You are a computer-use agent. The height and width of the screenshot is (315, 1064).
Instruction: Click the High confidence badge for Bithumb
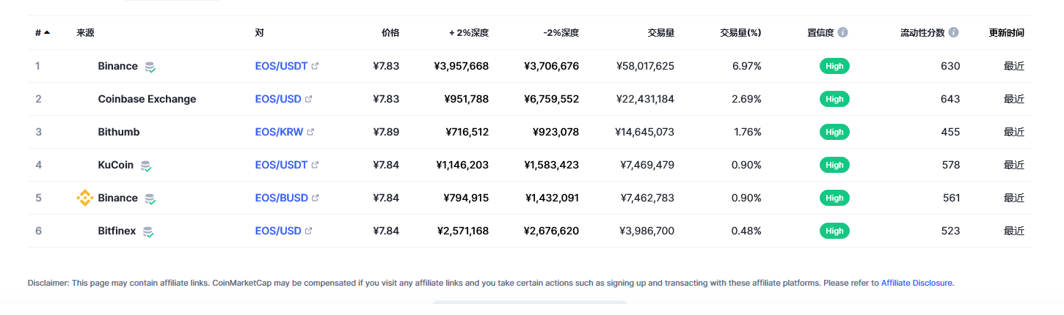coord(834,132)
